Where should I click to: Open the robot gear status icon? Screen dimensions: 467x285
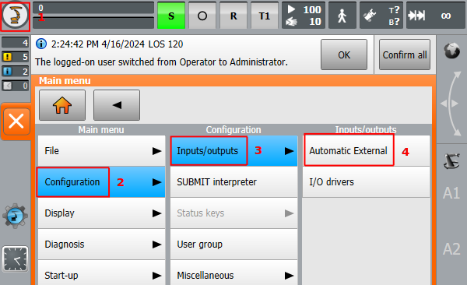point(16,216)
